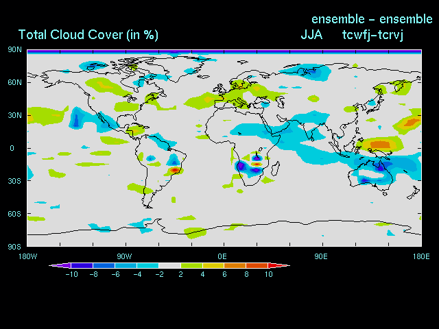Screen dimensions: 439x329
Task: Click the 4 colorbar tick label
Action: click(x=203, y=274)
